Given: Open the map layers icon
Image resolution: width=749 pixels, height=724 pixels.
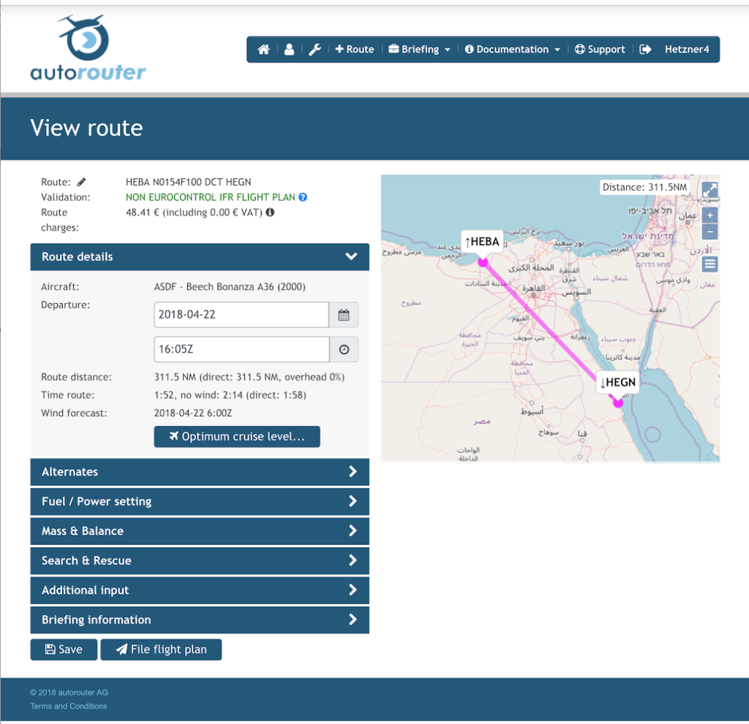Looking at the screenshot, I should 709,264.
